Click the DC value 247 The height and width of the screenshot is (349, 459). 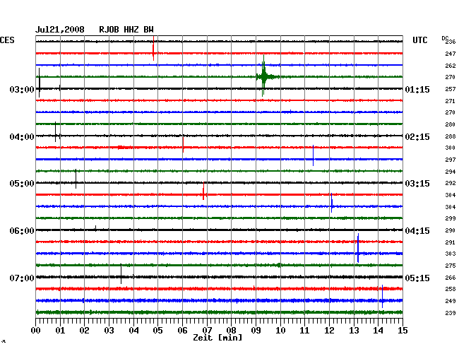(451, 54)
